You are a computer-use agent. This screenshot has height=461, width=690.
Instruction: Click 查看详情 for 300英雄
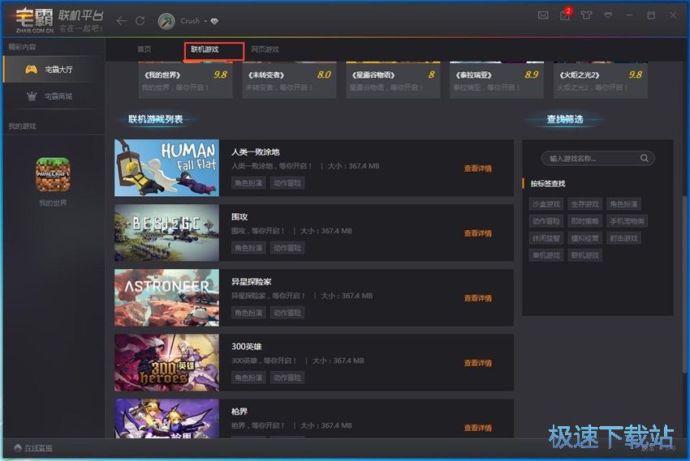[478, 363]
